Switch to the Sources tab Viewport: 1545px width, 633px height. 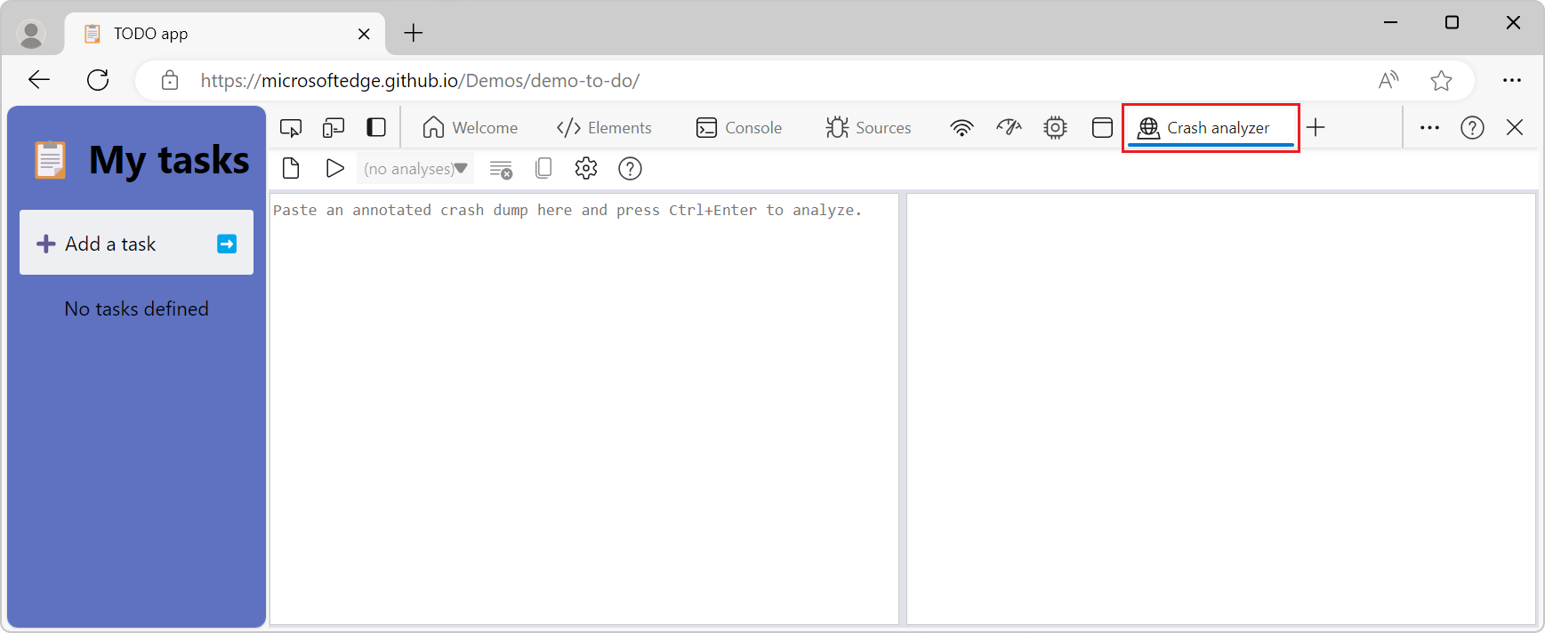click(869, 128)
